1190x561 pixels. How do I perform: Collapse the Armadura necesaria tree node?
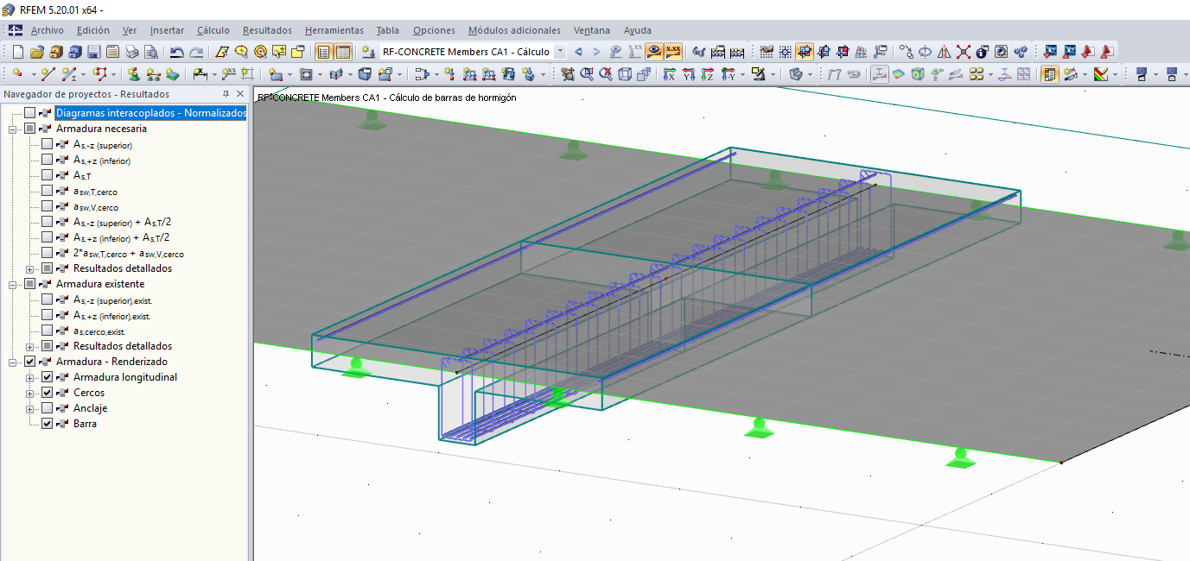coord(13,129)
